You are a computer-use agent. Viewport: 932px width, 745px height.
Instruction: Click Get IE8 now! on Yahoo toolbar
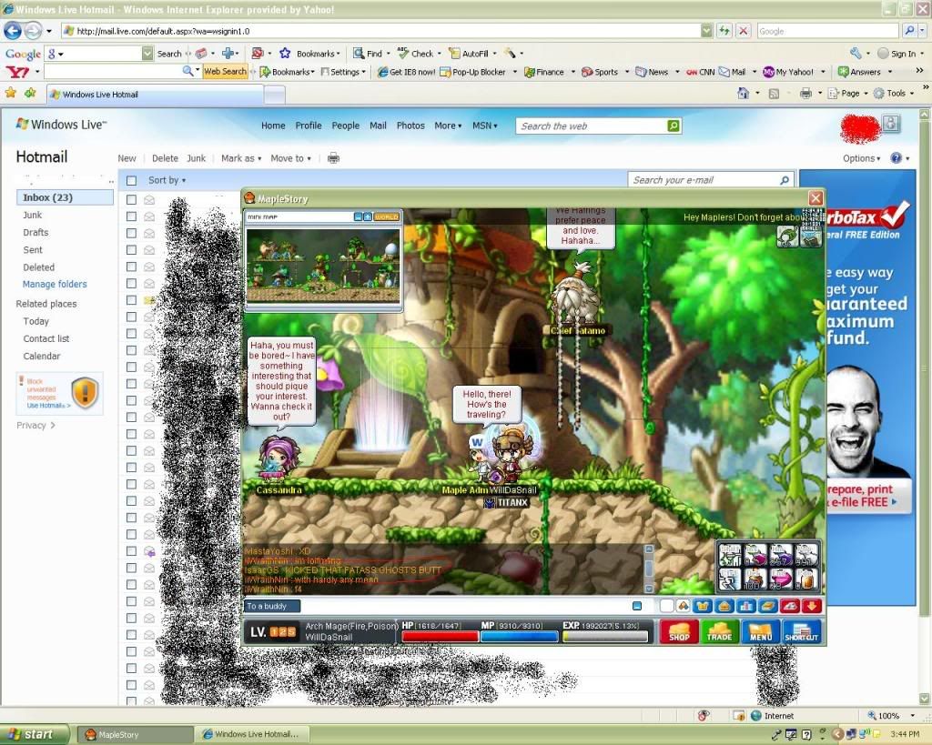[x=407, y=72]
